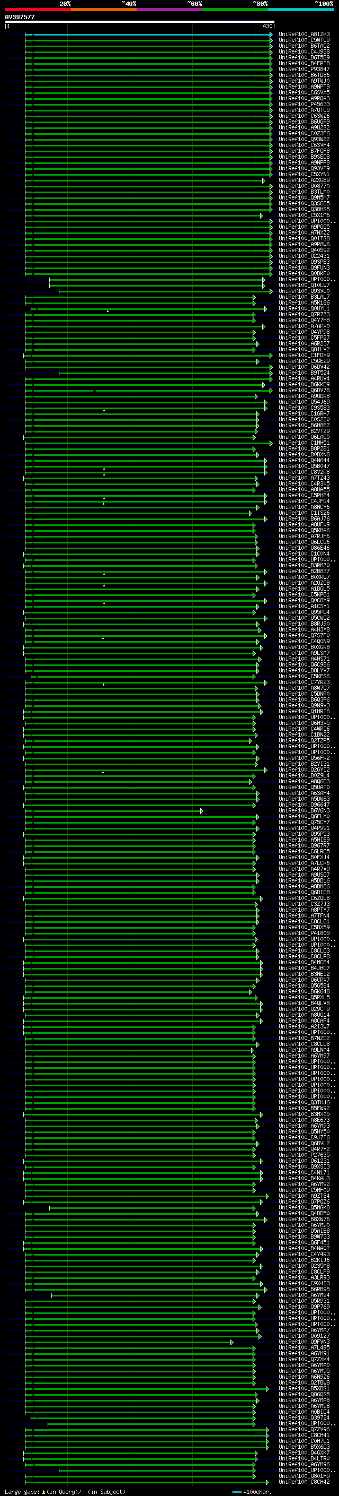Screen dimensions: 339x1496
Task: Select hit label UniRef100_Q40592
Action: [304, 250]
